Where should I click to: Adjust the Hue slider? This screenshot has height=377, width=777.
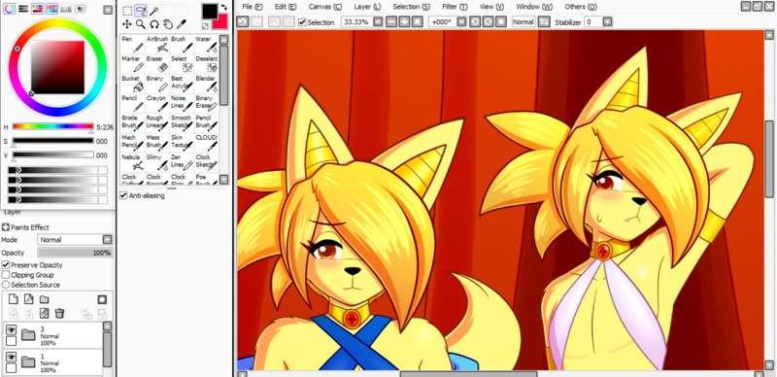[x=52, y=126]
